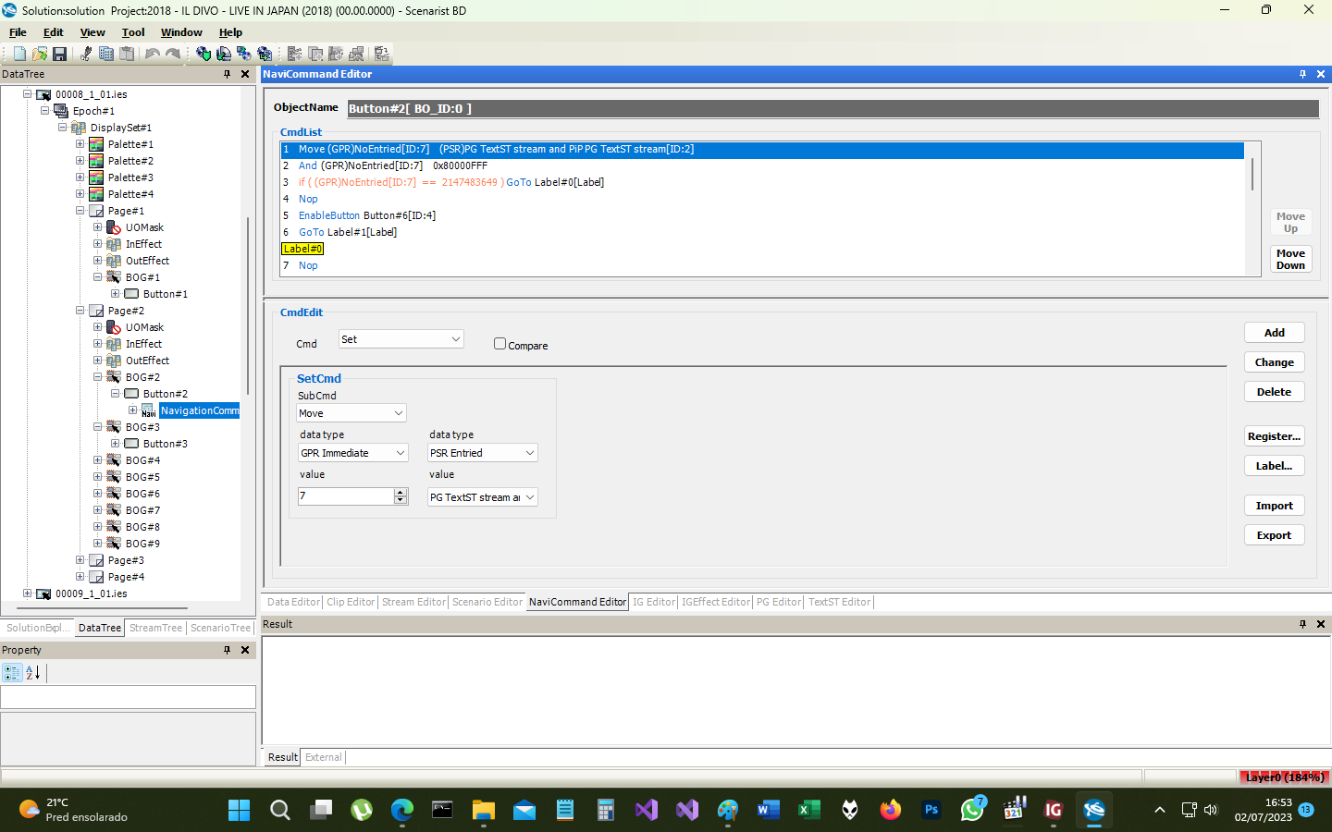Open the PSR Entried data type dropdown
This screenshot has width=1332, height=832.
[x=483, y=453]
